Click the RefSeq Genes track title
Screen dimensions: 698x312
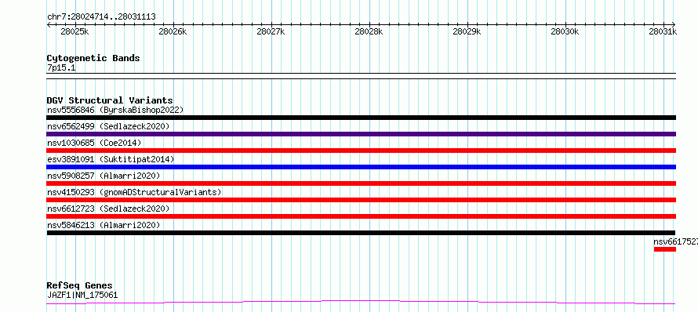tap(80, 285)
